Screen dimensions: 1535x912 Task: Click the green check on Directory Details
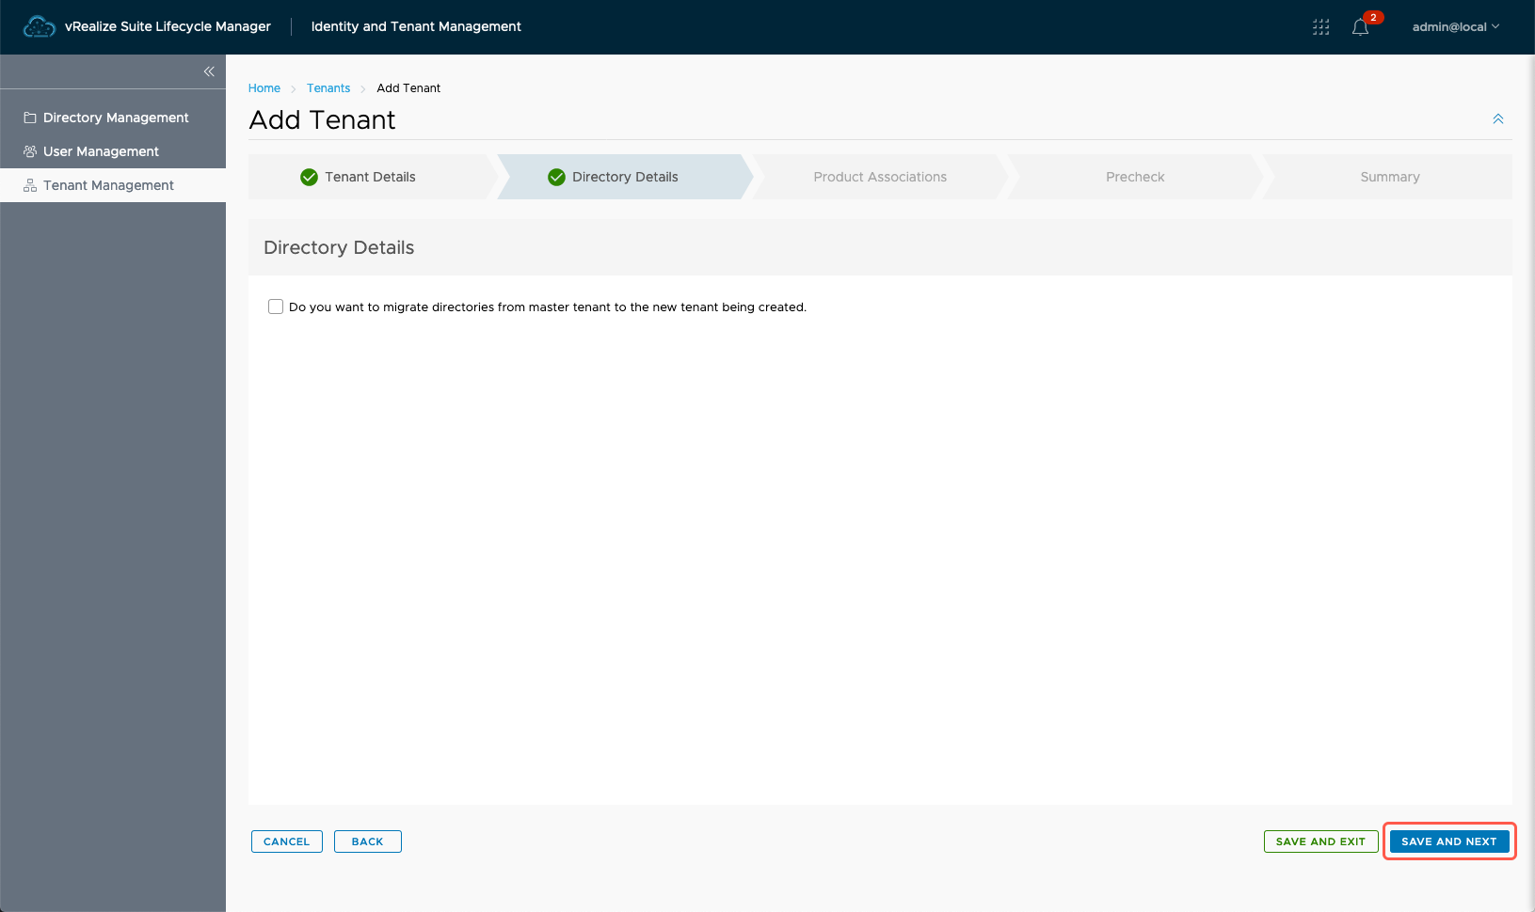(x=556, y=177)
